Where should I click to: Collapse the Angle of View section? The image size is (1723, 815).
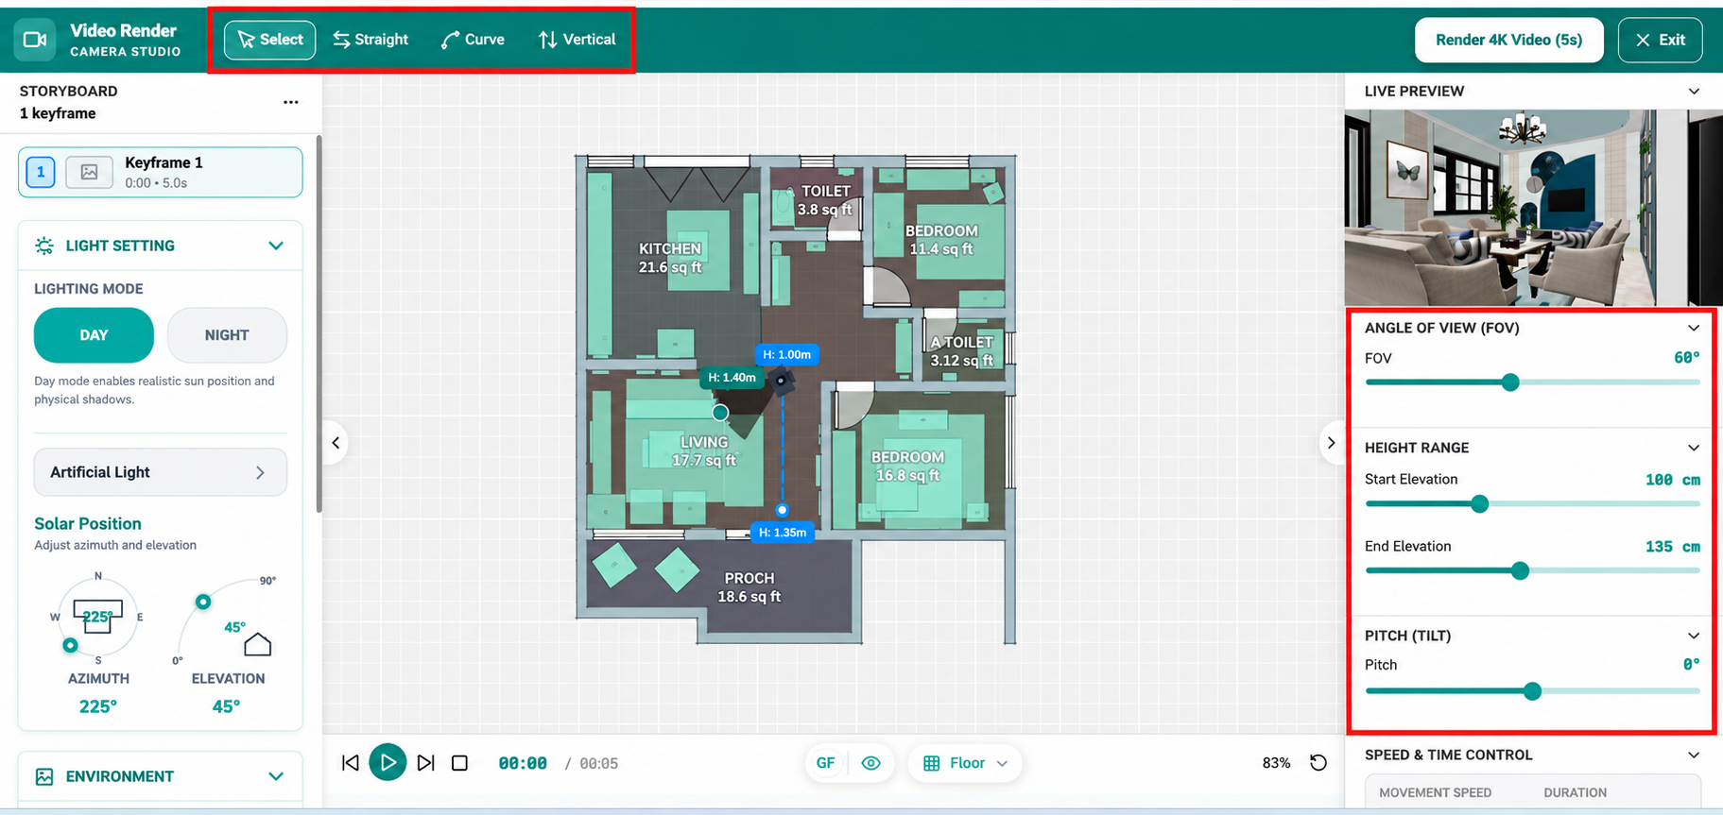[1694, 328]
